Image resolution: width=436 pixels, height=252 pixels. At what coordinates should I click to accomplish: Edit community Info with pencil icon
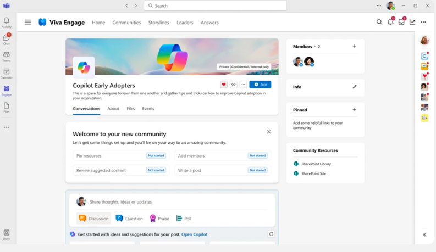[355, 87]
